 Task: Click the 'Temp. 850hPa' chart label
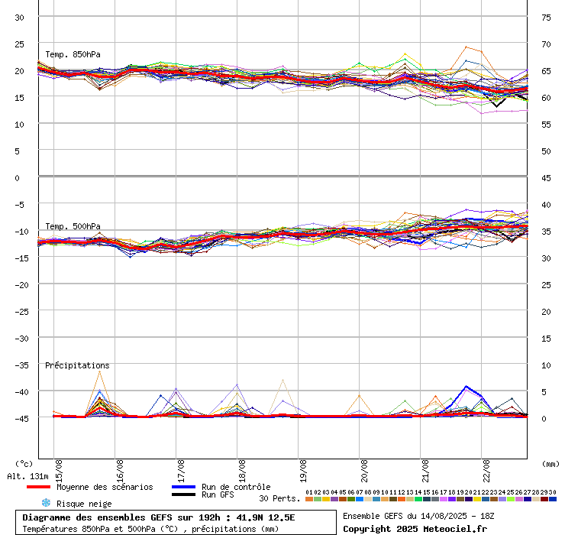tap(73, 54)
